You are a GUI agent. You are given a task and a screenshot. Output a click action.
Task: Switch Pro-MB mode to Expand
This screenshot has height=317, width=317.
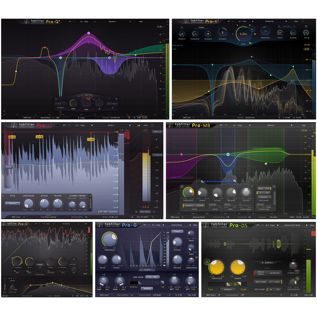tap(200, 206)
